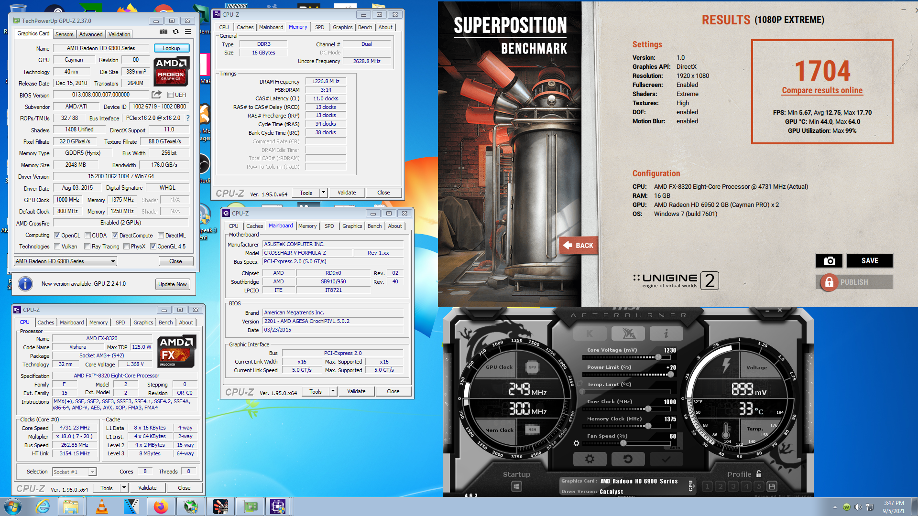Click the GPU-Z refresh icon
This screenshot has height=516, width=918.
175,32
